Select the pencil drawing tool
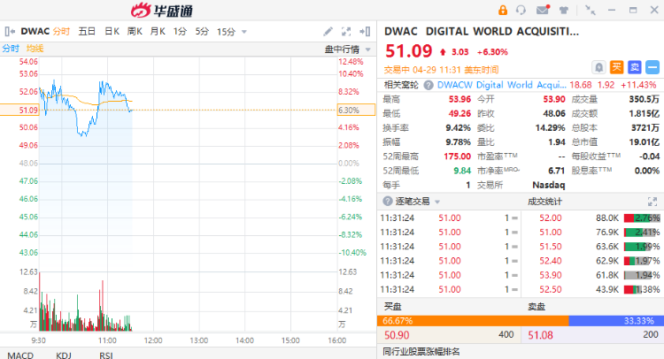The height and width of the screenshot is (359, 664). (328, 31)
